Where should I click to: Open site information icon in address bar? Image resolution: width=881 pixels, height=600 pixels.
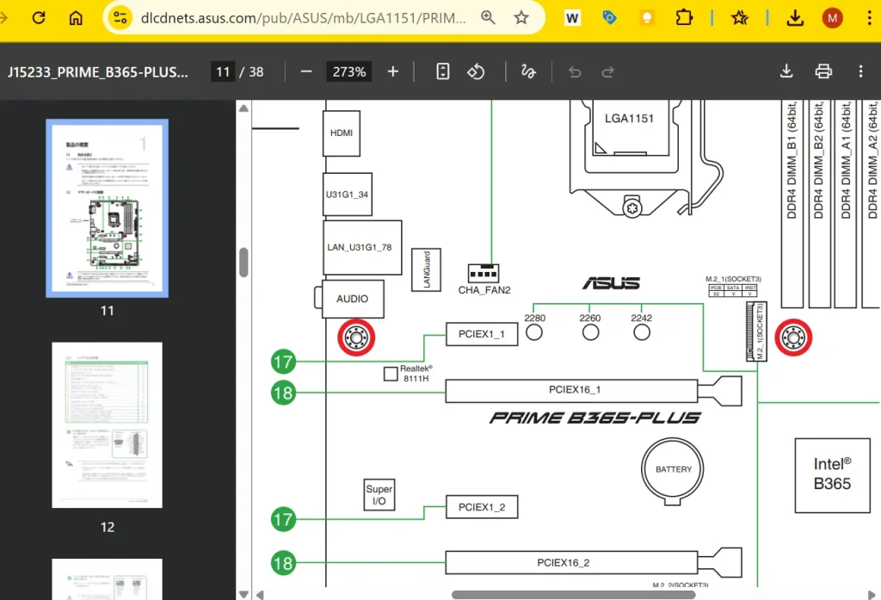coord(120,17)
